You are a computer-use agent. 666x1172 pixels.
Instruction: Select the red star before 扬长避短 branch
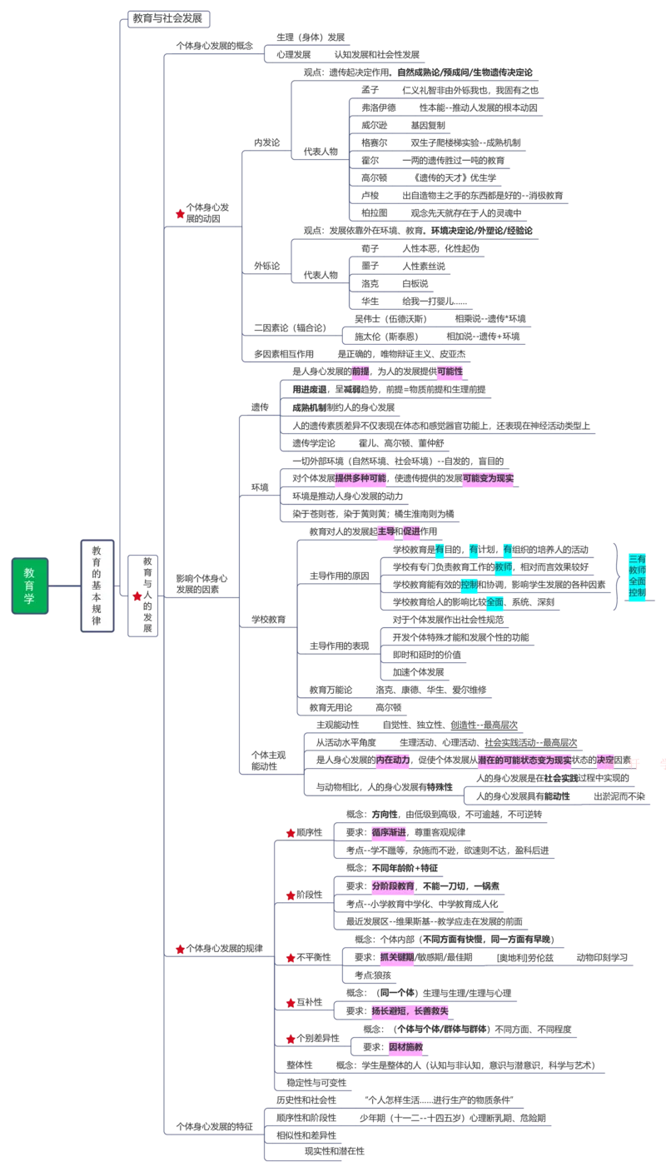coord(291,1003)
